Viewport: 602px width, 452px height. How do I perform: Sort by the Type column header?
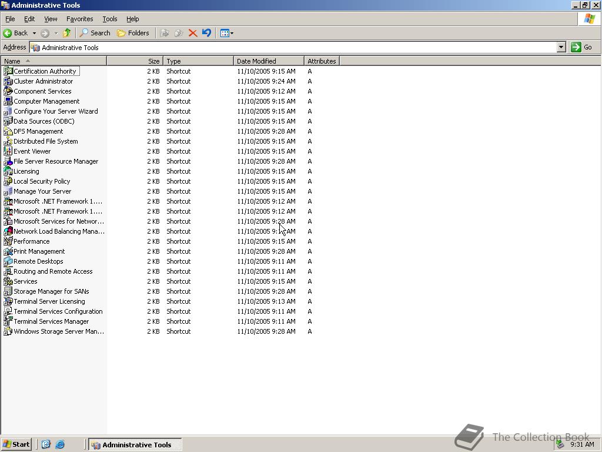tap(199, 61)
